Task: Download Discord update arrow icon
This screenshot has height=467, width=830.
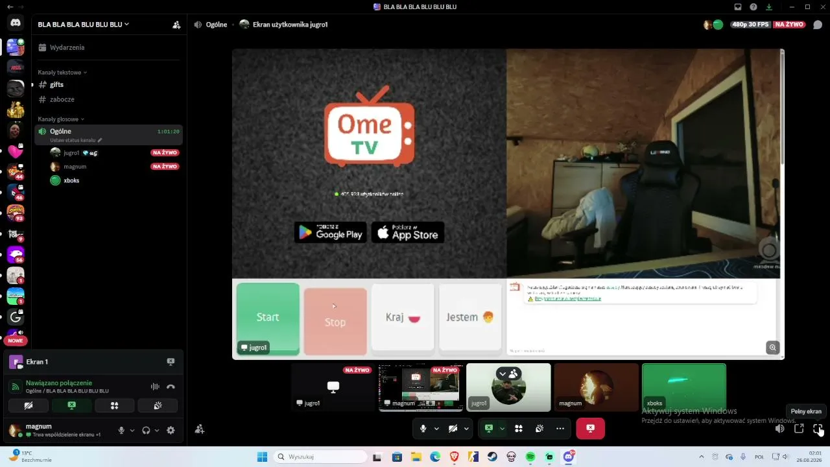Action: pos(769,6)
